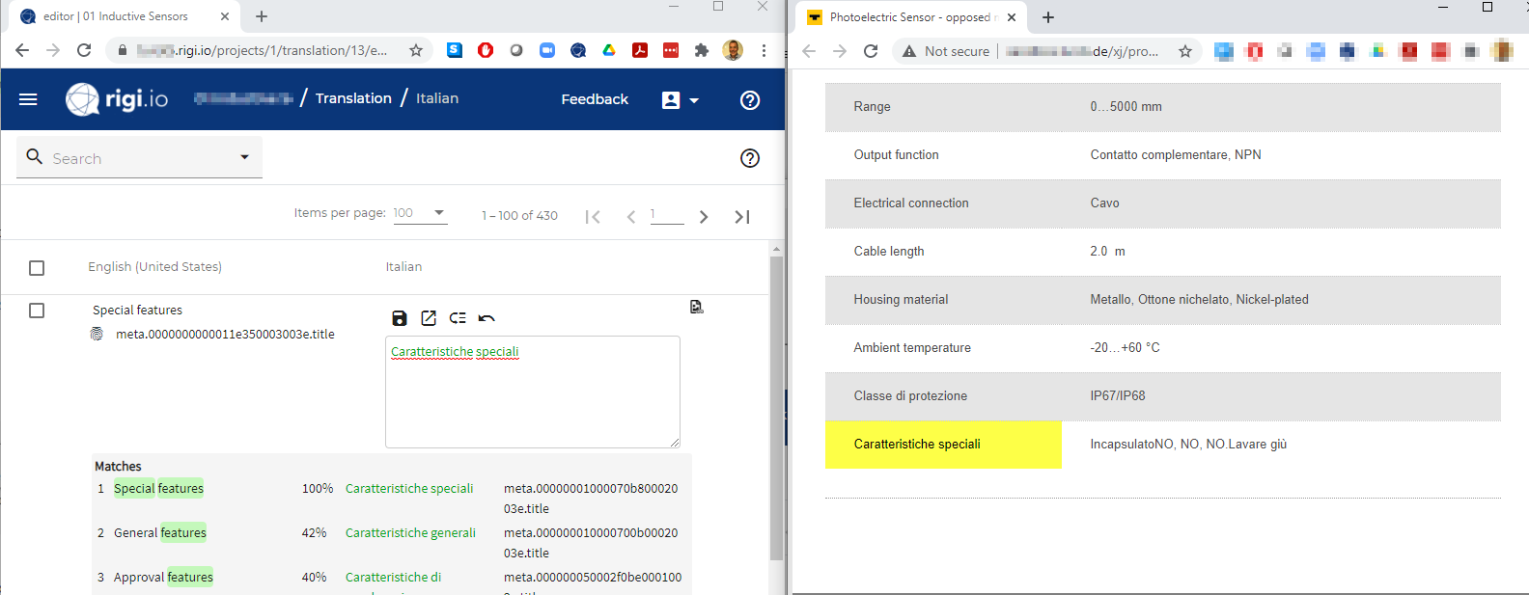Click the string ID meta.000000000011e350003003e.title

225,335
